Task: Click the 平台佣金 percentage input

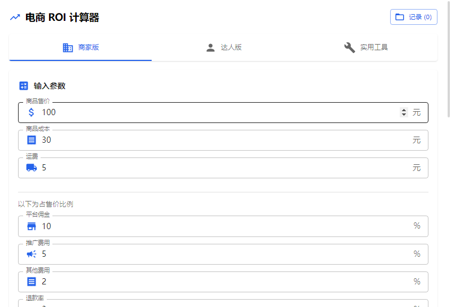Action: tap(220, 226)
